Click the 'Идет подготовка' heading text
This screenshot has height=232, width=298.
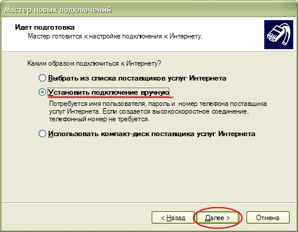[x=45, y=27]
